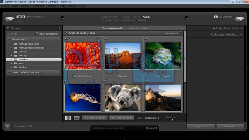
Task: Adjust the Miniaturas thumbnail size slider
Action: [x=172, y=120]
